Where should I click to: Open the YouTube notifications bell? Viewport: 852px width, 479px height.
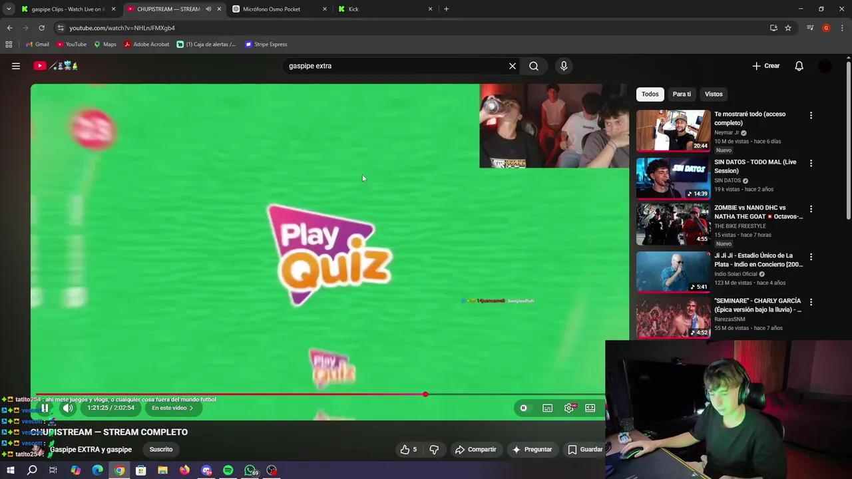(799, 66)
